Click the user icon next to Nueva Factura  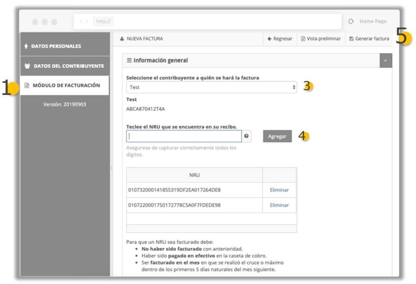point(122,39)
